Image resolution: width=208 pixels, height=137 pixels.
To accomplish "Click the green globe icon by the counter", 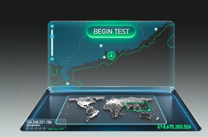I will point(160,127).
